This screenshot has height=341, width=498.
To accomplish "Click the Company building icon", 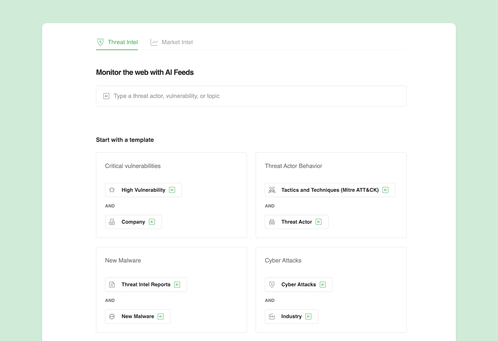I will [x=112, y=222].
